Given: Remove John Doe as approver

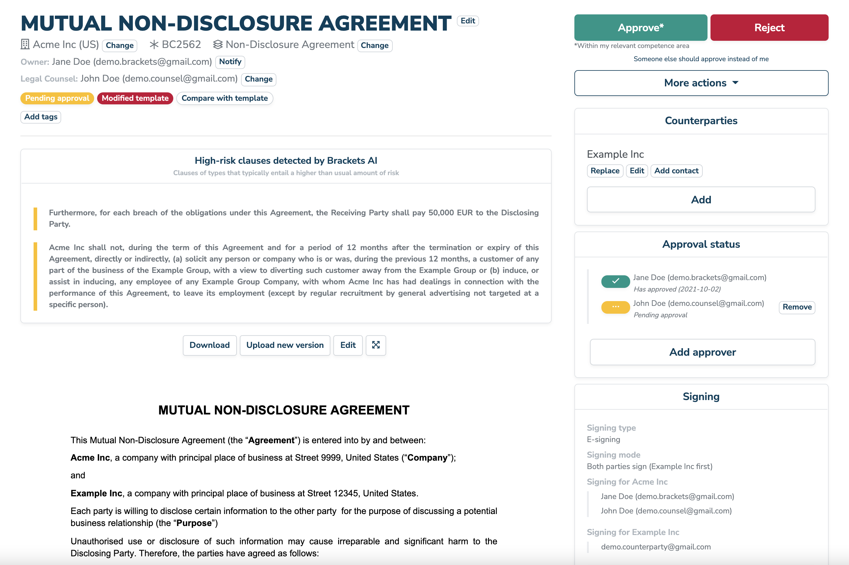Looking at the screenshot, I should pos(797,307).
